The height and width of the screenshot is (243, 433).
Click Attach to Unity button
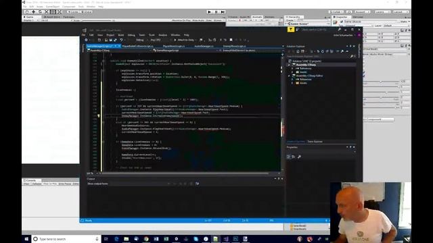pyautogui.click(x=184, y=40)
